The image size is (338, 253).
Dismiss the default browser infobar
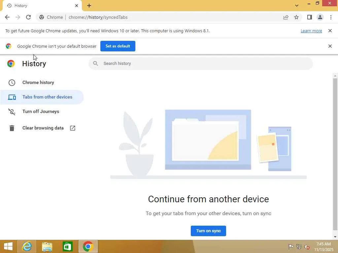coord(330,46)
